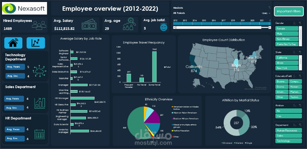This screenshot has width=307, height=149.
Task: Toggle multi-select on the Attrition slicer
Action: 295,105
